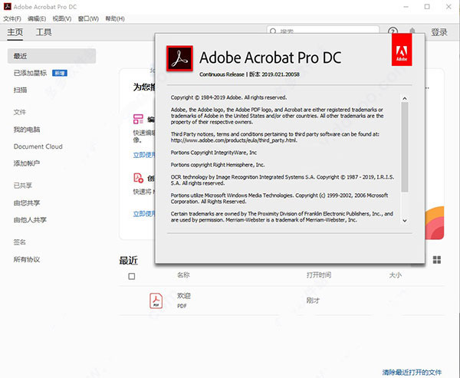
Task: Open Document Cloud in the sidebar
Action: 38,146
